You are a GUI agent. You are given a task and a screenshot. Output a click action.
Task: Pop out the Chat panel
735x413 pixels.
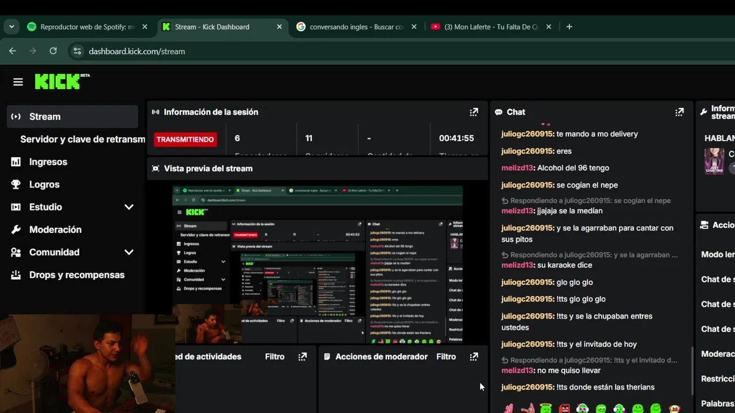(679, 112)
